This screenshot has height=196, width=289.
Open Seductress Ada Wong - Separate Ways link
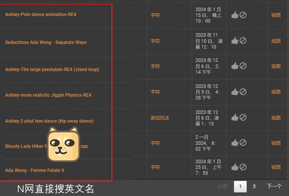46,42
